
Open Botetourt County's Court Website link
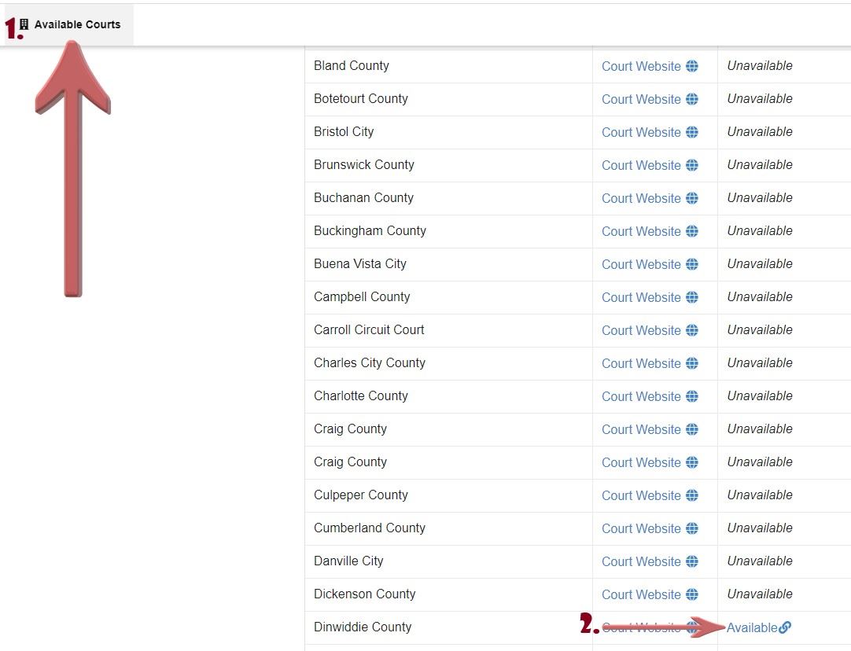(x=641, y=99)
